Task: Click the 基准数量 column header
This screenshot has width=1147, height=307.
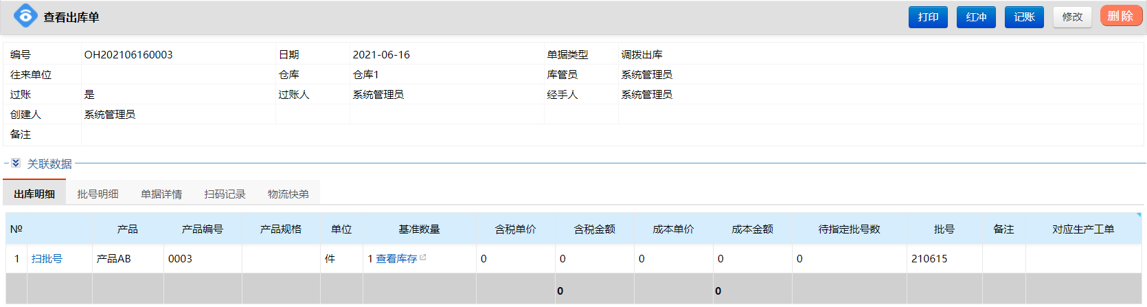Action: pos(419,229)
